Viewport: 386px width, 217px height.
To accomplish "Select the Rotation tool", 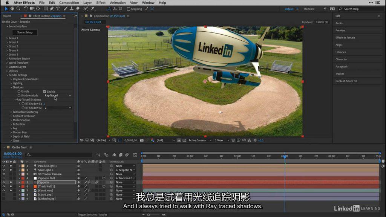I will coord(26,9).
